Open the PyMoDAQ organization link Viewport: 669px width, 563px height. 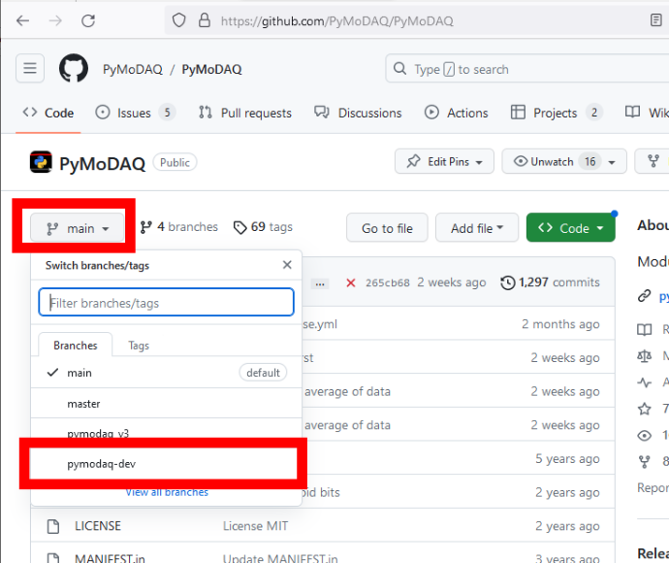(x=133, y=69)
